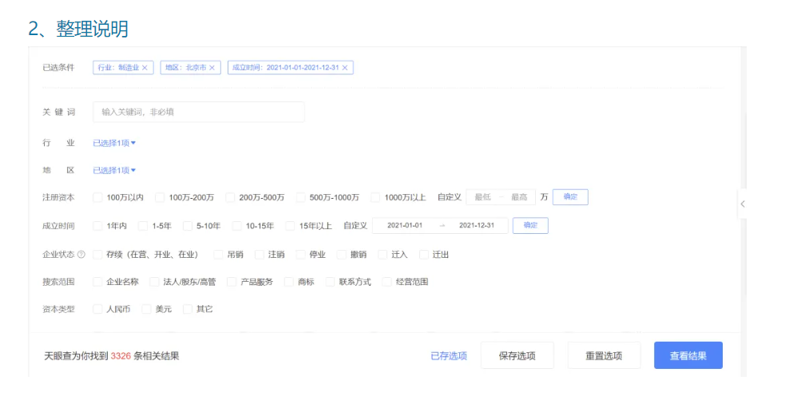Check 法人/股东/高管 search scope
Image resolution: width=809 pixels, height=412 pixels.
(x=154, y=282)
